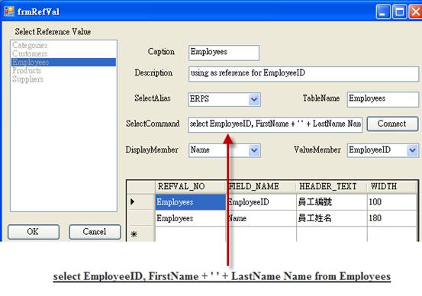The image size is (422, 296).
Task: Minimize the frmRefVal window
Action: coord(383,12)
